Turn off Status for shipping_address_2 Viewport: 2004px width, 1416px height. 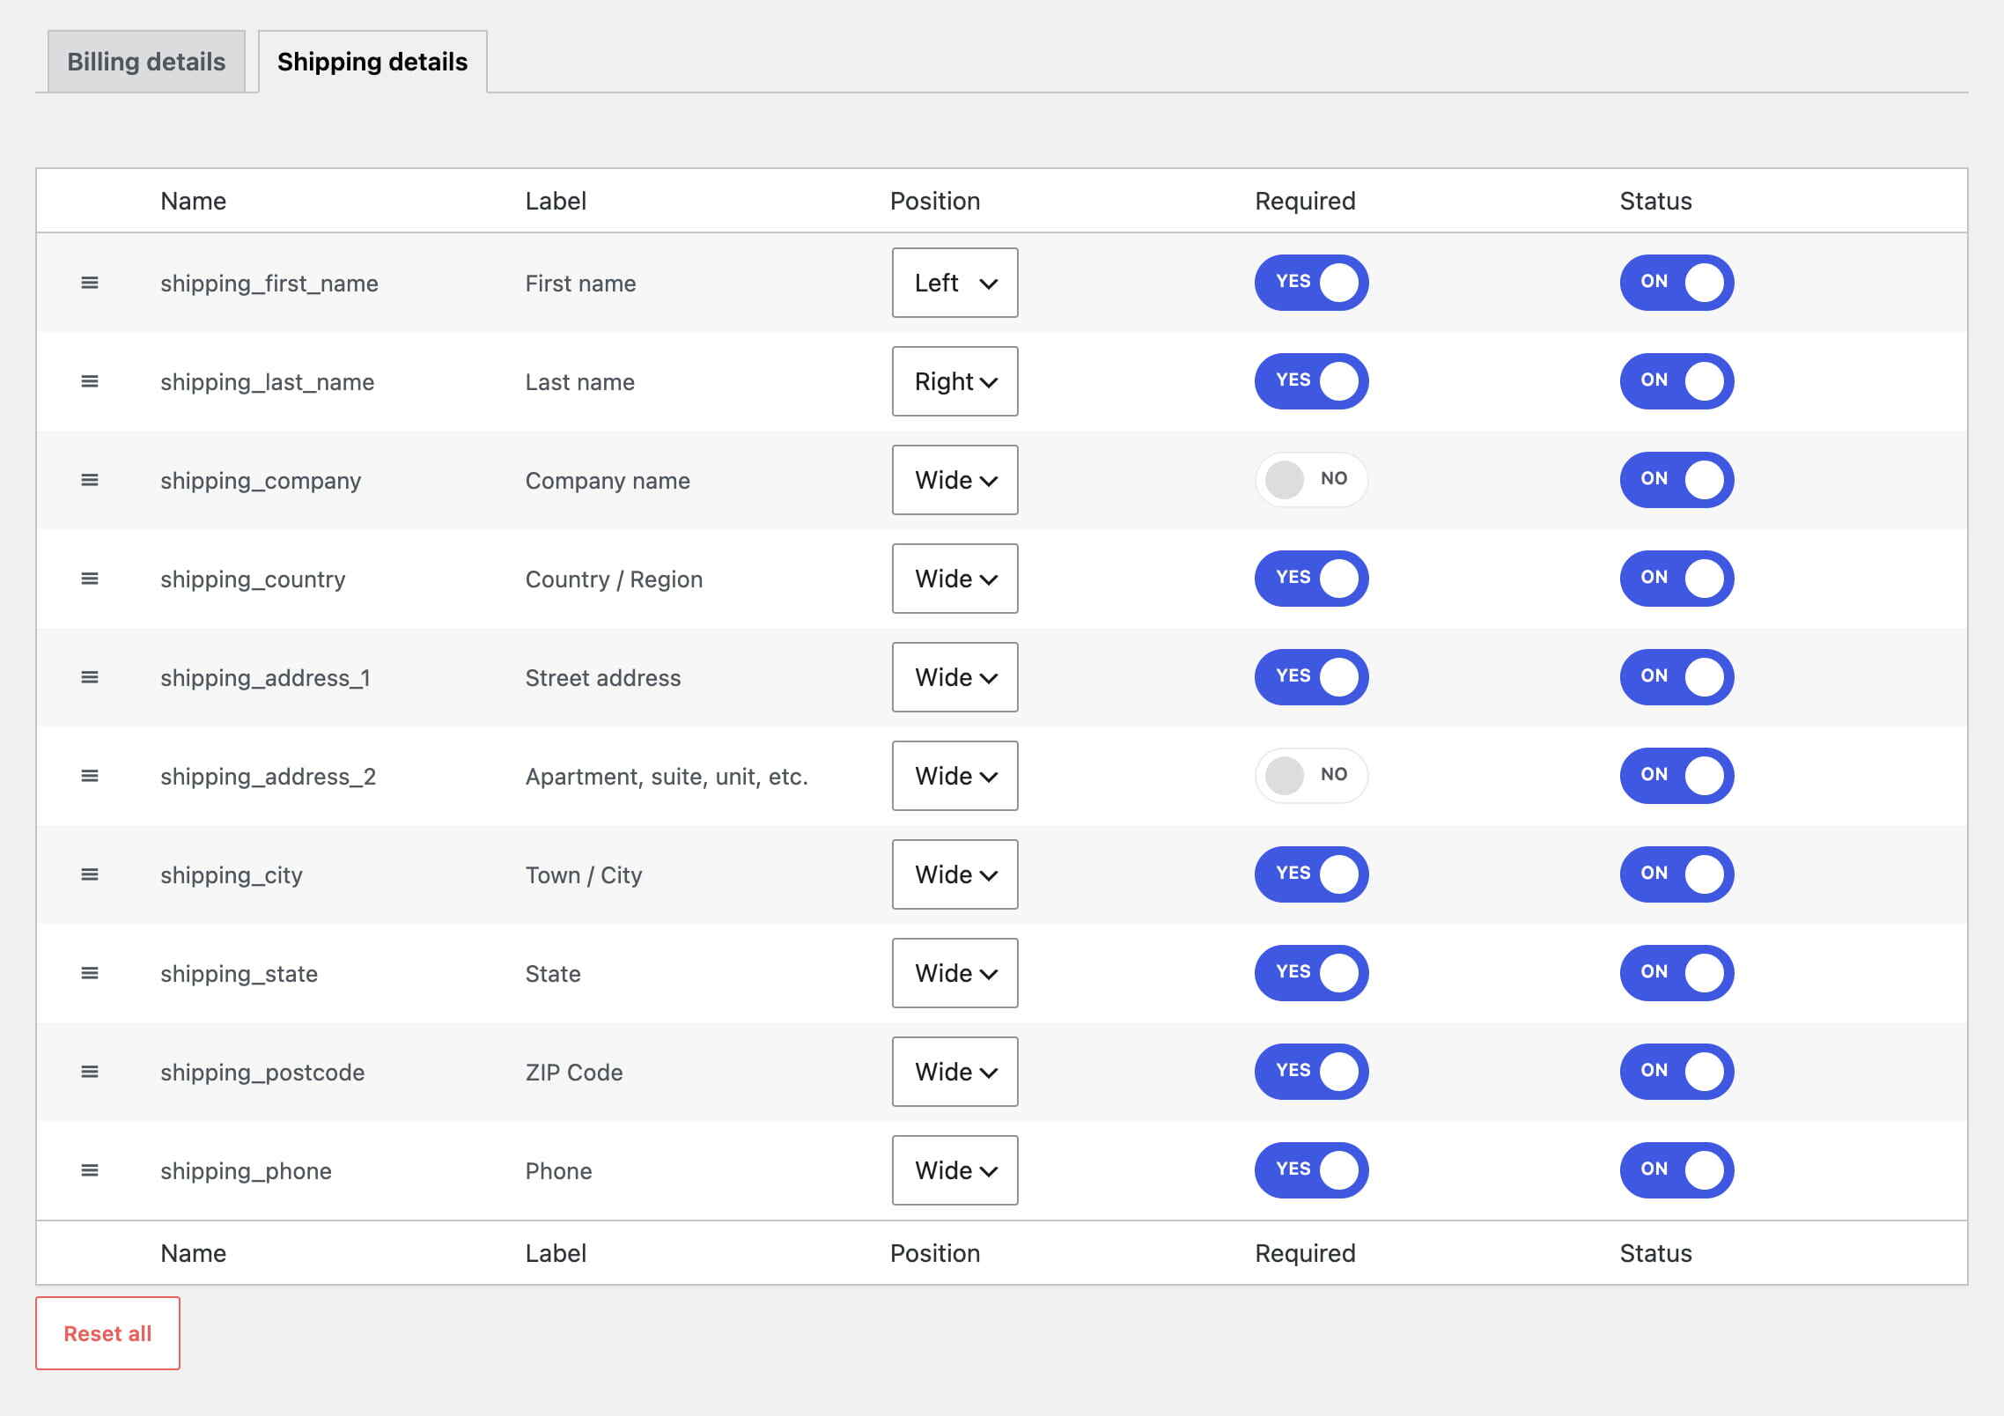point(1676,776)
